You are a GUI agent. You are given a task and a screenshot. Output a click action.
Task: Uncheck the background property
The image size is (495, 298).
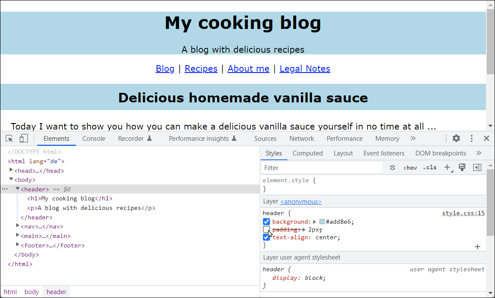(266, 221)
